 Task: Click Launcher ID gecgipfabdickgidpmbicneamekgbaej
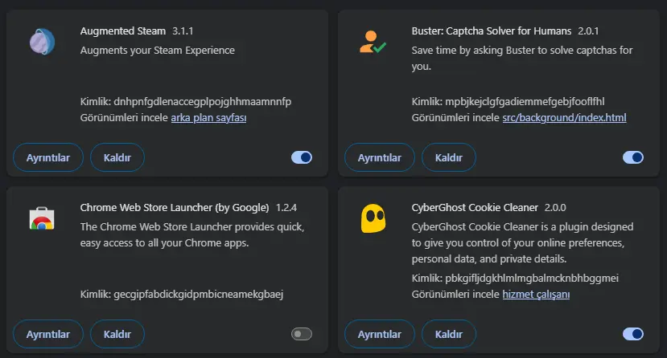click(x=198, y=294)
